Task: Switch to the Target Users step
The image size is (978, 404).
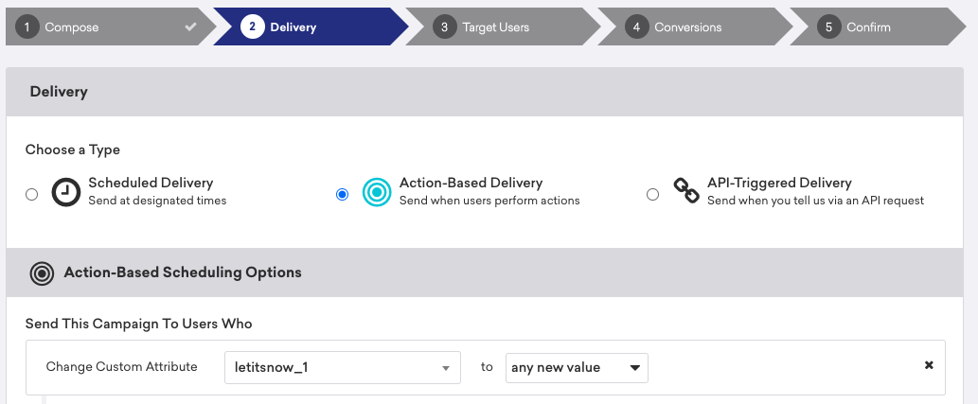Action: [496, 27]
